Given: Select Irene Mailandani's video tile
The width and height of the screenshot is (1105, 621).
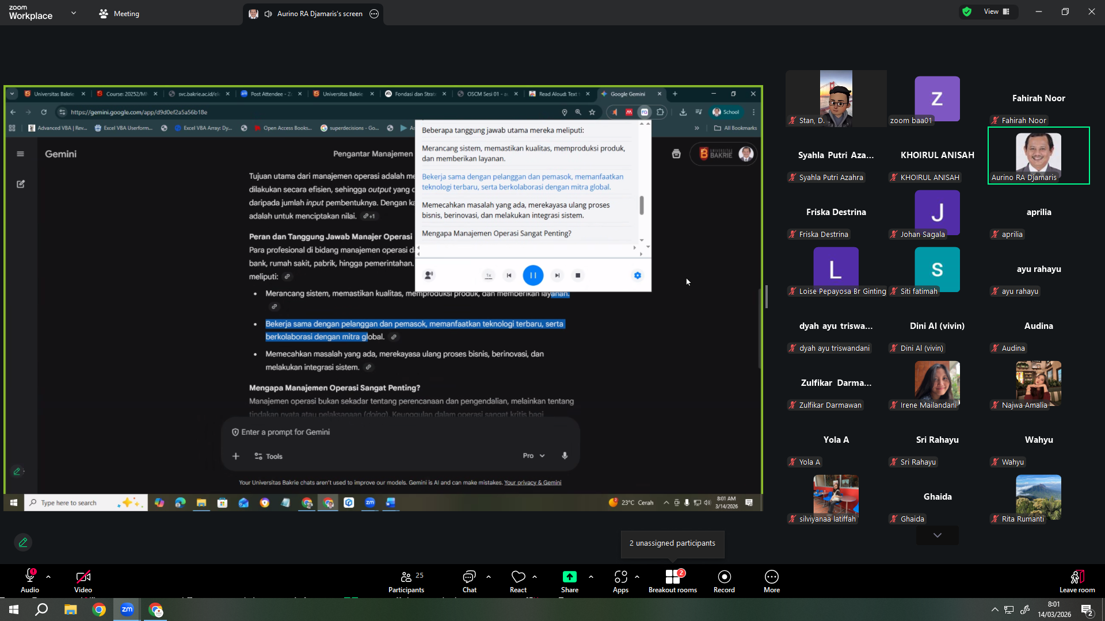Looking at the screenshot, I should [x=937, y=384].
